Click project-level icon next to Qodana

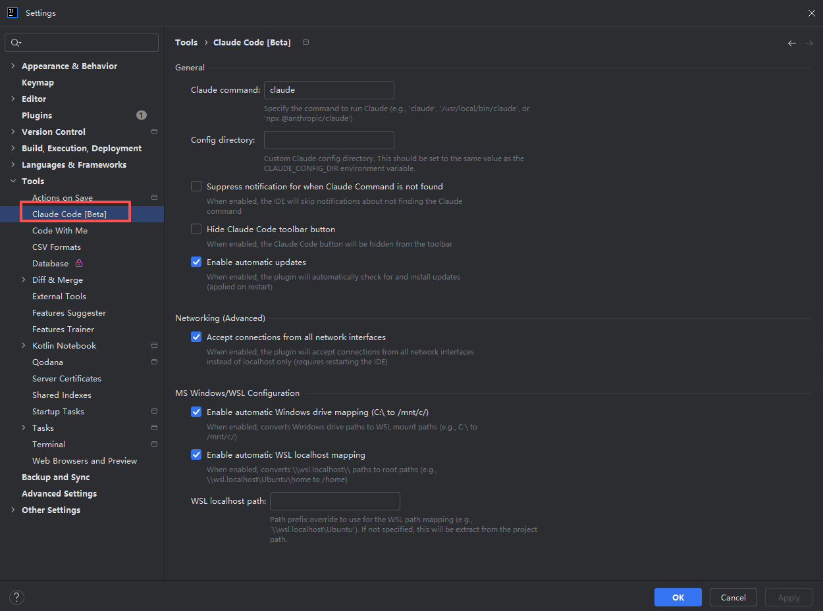(x=154, y=362)
